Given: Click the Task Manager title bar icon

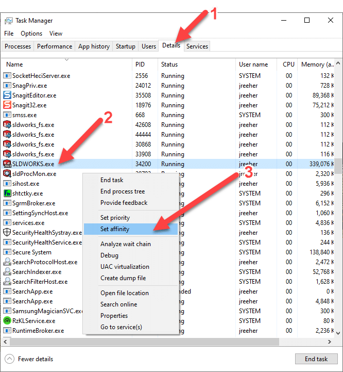Looking at the screenshot, I should pyautogui.click(x=9, y=21).
